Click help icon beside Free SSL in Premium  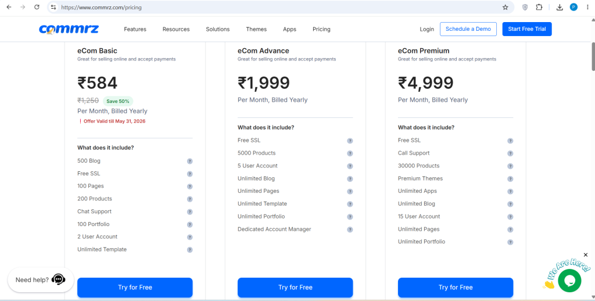click(510, 141)
